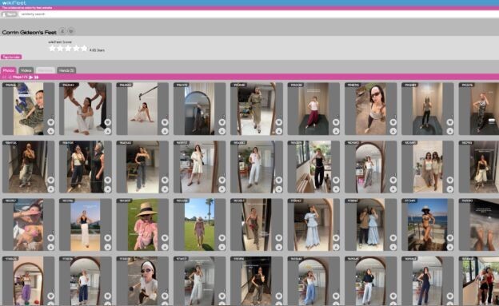Click the pink Tap to rate button
Viewport: 499px width, 306px height.
coord(11,57)
